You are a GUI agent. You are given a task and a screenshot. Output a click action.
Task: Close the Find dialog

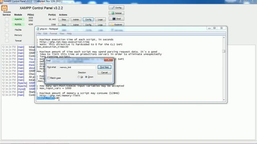coord(108,60)
